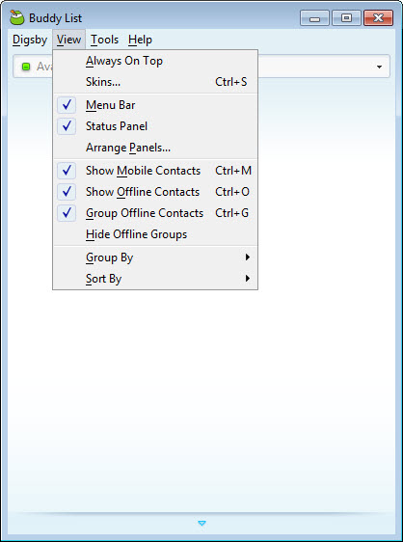Open the status dropdown arrow
The image size is (403, 542).
379,67
